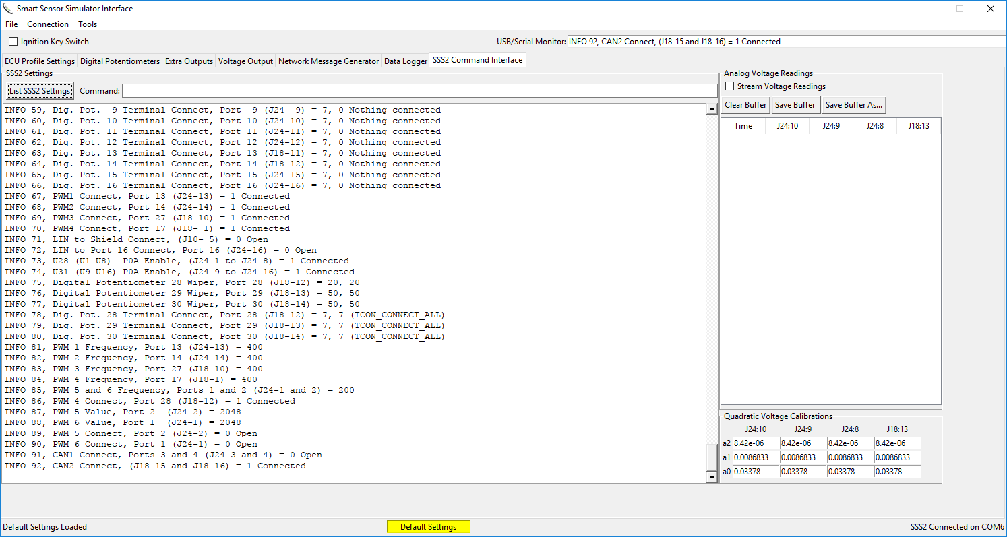Click line INFO 75, Digital Potentiometer 28 Wiper
Image resolution: width=1007 pixels, height=537 pixels.
coord(182,282)
